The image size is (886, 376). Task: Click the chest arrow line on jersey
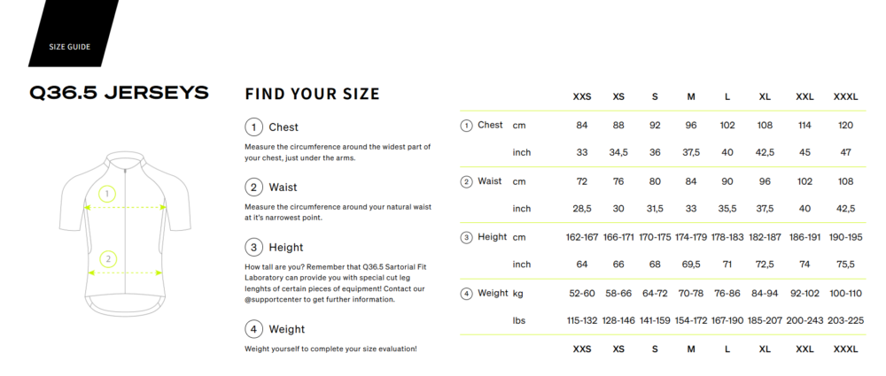coord(125,208)
